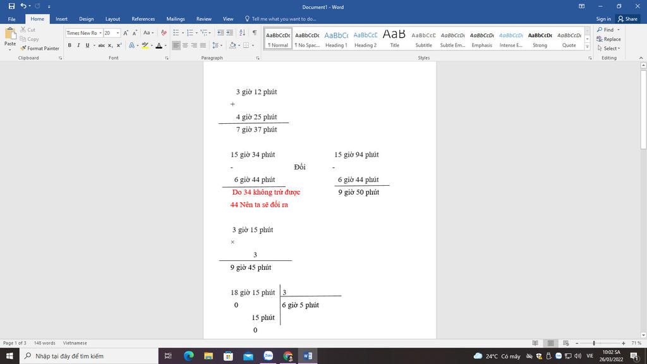Click the vertical scrollbar thumb
Image resolution: width=647 pixels, height=364 pixels.
tap(643, 109)
